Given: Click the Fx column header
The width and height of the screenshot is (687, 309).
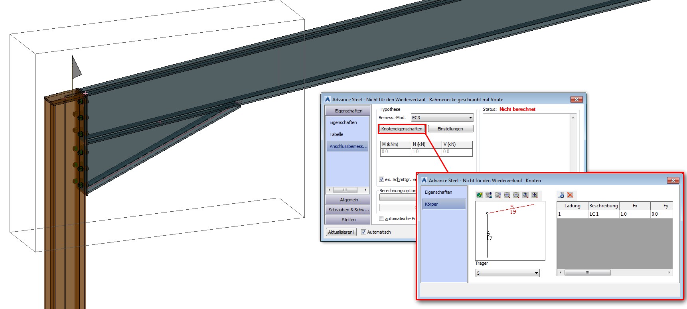Looking at the screenshot, I should pyautogui.click(x=635, y=206).
